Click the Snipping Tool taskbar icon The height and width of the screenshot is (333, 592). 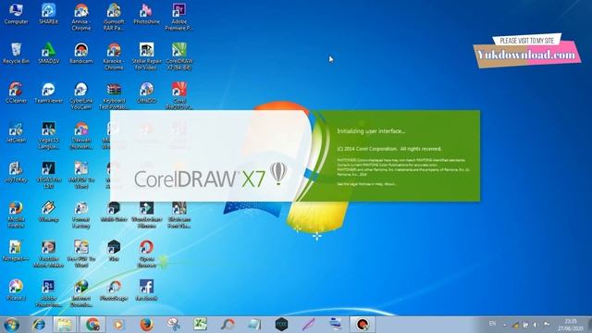tap(173, 325)
